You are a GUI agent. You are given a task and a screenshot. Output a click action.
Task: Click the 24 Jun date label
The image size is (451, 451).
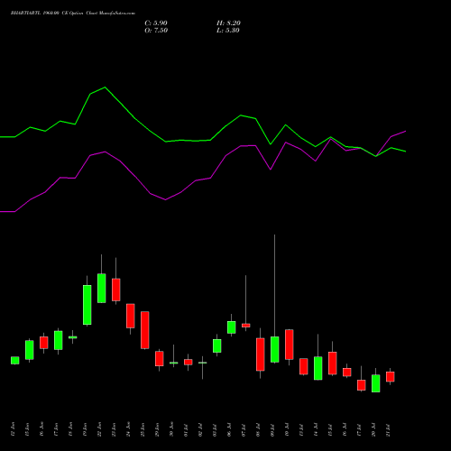coord(128,429)
